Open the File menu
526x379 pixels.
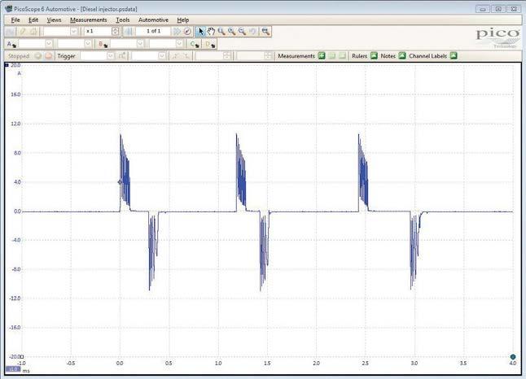pos(15,20)
